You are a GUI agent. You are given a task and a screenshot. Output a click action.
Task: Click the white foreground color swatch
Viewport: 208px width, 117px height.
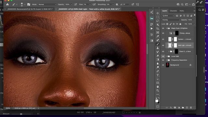pos(157,101)
